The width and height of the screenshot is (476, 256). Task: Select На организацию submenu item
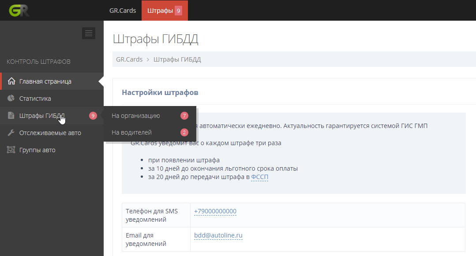coord(135,116)
